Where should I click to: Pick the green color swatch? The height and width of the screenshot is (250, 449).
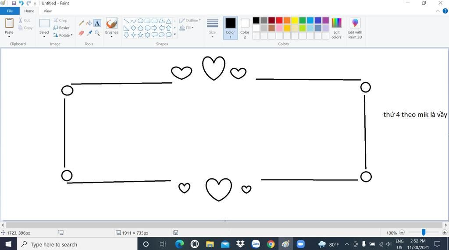pos(303,20)
